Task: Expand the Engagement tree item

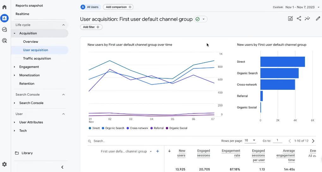Action: (x=14, y=67)
